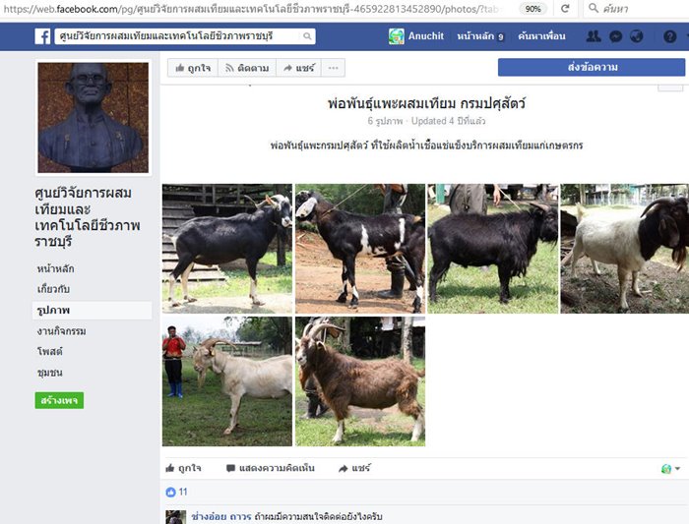This screenshot has height=524, width=689.
Task: Open the browser 90% zoom level indicator
Action: (x=532, y=8)
